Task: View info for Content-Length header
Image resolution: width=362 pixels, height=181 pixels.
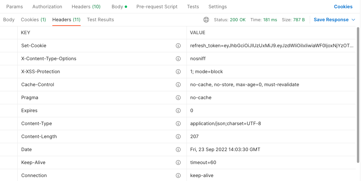Action: coord(178,137)
